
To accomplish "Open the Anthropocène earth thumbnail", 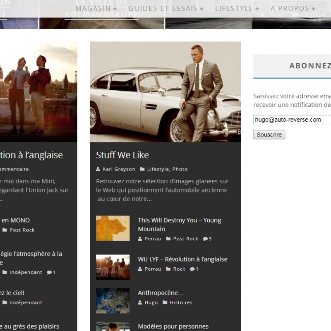I will point(113,301).
